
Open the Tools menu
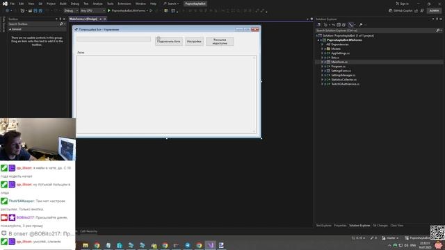click(x=110, y=3)
